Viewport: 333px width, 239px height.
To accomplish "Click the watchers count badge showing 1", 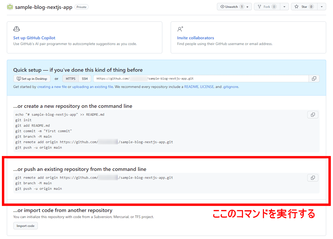I will pos(242,7).
